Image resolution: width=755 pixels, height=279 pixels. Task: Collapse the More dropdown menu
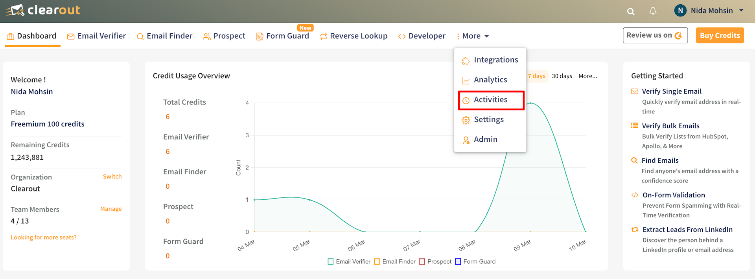tap(473, 36)
